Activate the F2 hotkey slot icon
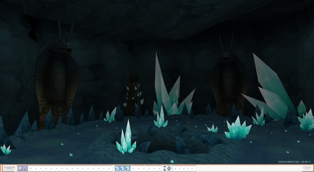Image resolution: width=314 pixels, height=172 pixels. click(x=122, y=168)
